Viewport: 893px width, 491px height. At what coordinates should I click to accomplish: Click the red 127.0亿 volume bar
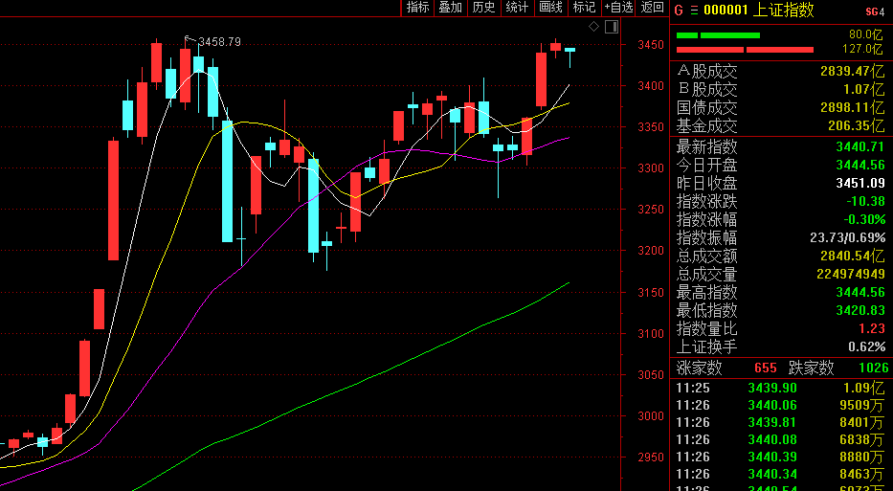click(745, 50)
